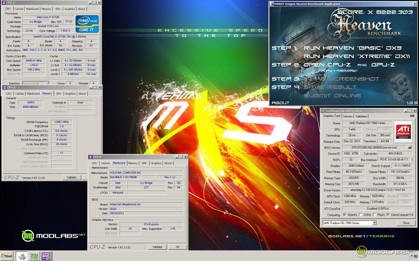419x261 pixels.
Task: Click the ABOUT link in Heaven benchmark
Action: 280,103
